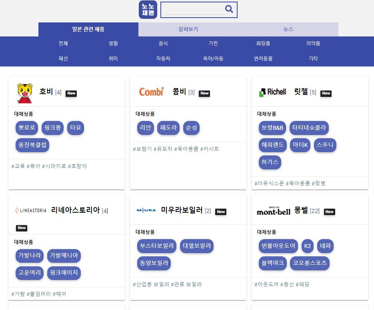Screen dimensions: 374x310
Task: Click the 동양보일러 alternative chip
Action: pyautogui.click(x=154, y=263)
